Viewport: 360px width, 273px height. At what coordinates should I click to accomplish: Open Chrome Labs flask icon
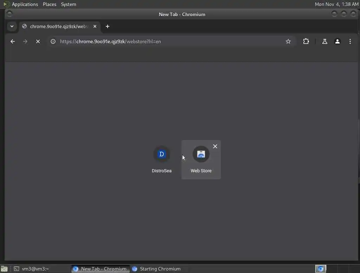[324, 41]
